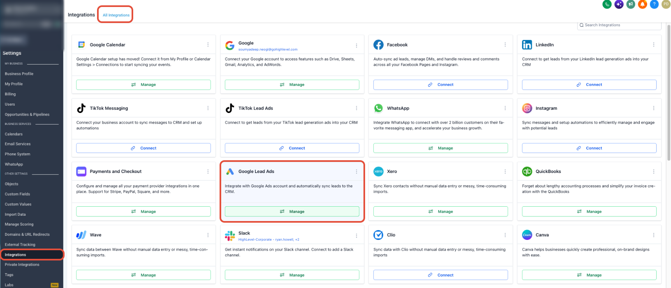Viewport: 671px width, 288px height.
Task: Open WhatsApp card three-dot menu
Action: pos(505,108)
